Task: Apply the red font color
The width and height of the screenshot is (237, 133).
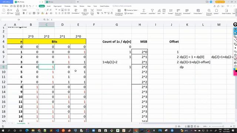Action: pos(47,13)
